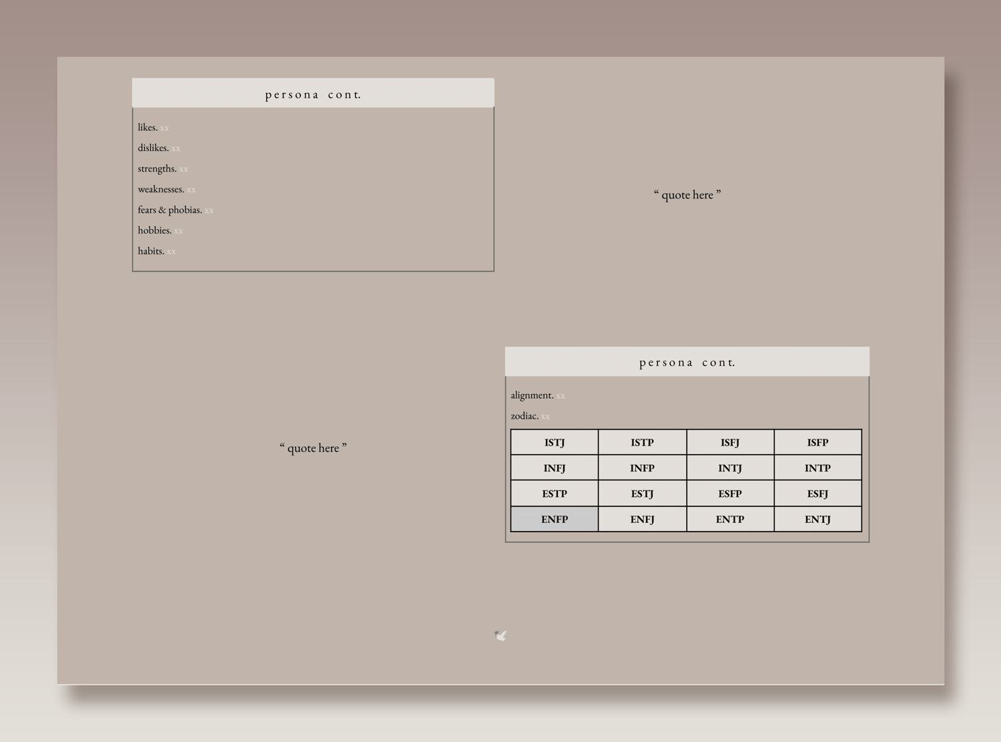The image size is (1001, 742).
Task: Click the INFP table cell
Action: [642, 468]
